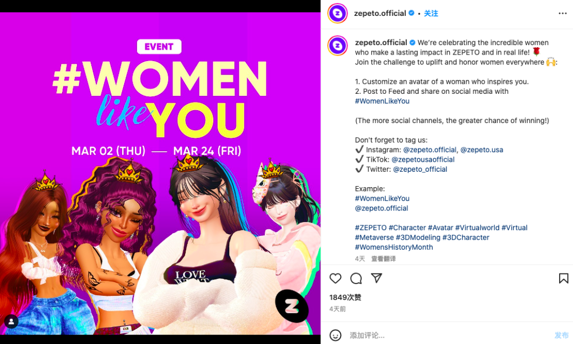Follow the account via 关注 button
This screenshot has width=573, height=344.
click(431, 13)
